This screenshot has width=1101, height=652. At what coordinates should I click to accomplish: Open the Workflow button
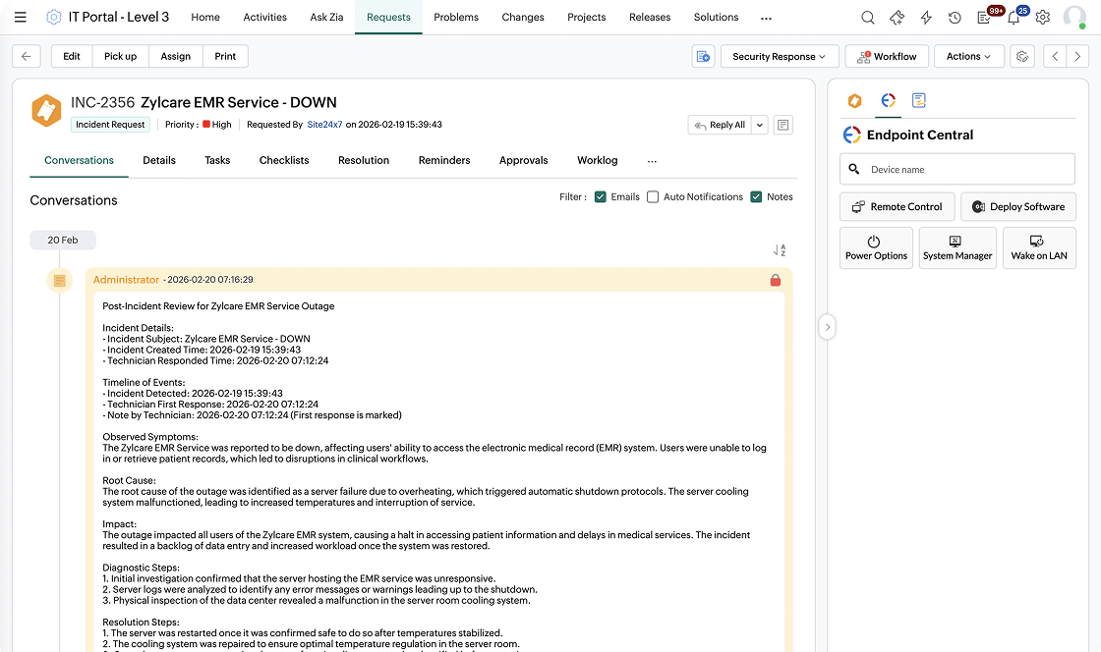(887, 56)
